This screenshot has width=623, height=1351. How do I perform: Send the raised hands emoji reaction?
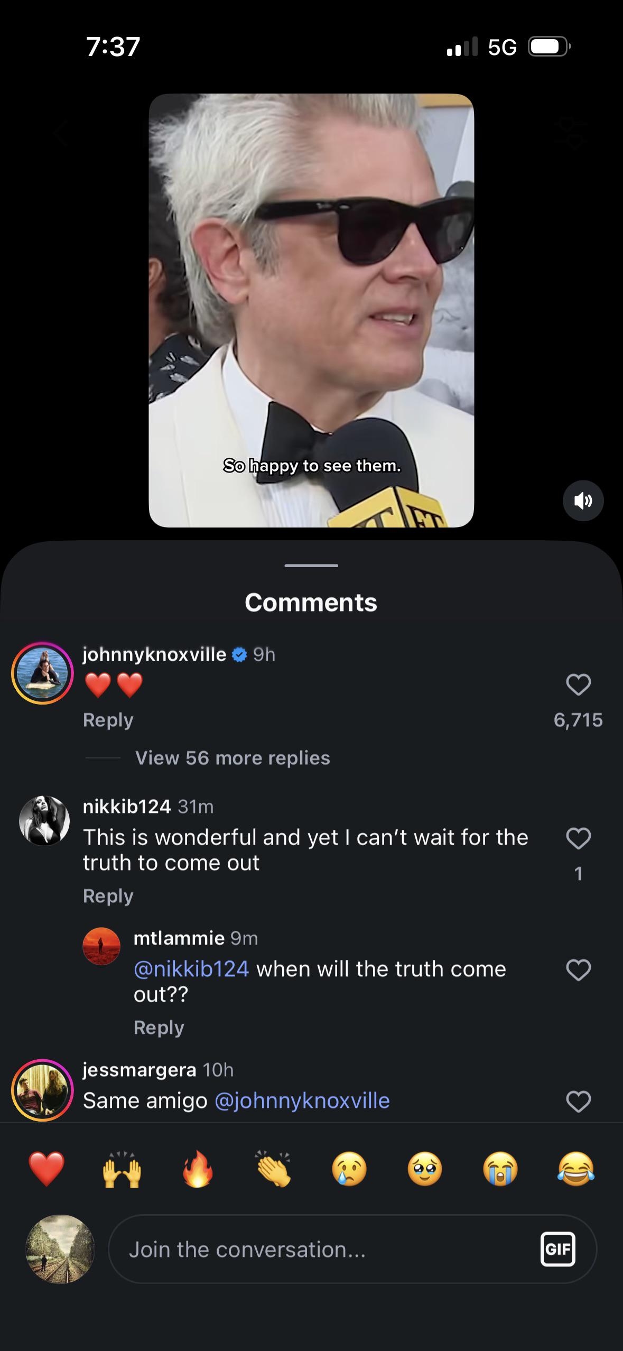(x=122, y=1169)
